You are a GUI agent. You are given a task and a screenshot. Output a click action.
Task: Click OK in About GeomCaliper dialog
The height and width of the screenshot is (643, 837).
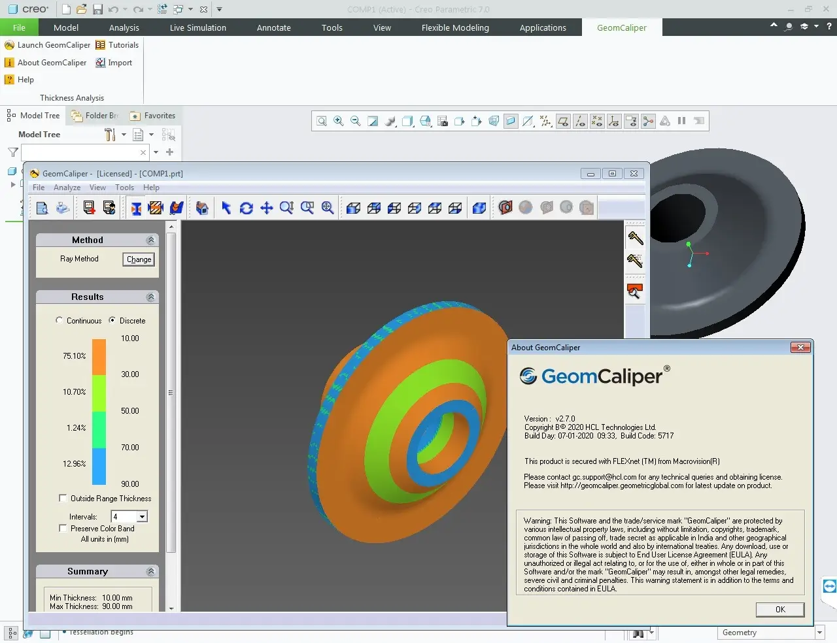coord(780,609)
